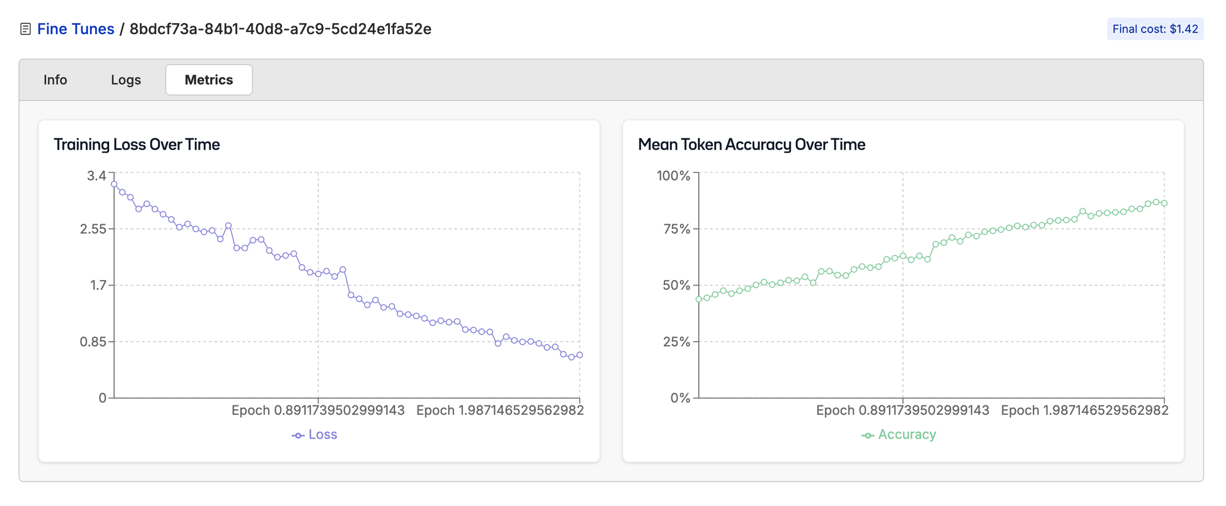Viewport: 1226px width, 506px height.
Task: Select the first accuracy chart data point
Action: [699, 300]
